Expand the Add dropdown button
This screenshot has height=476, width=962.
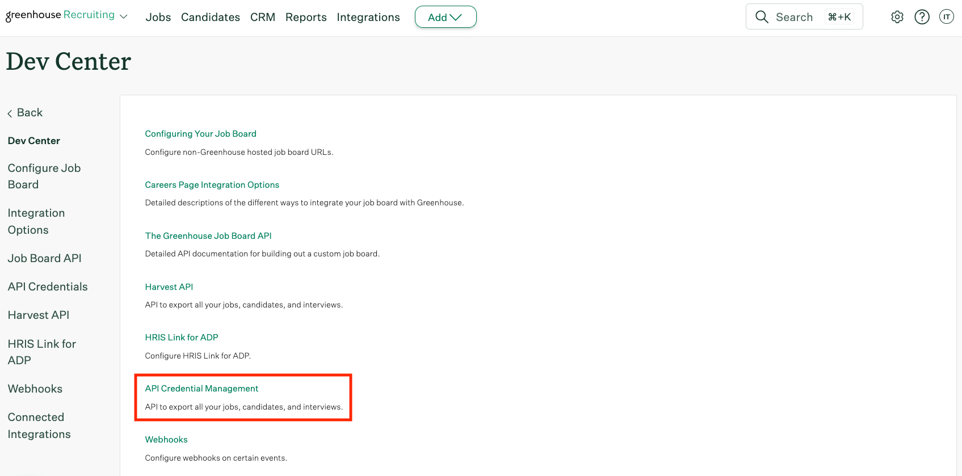(x=446, y=17)
